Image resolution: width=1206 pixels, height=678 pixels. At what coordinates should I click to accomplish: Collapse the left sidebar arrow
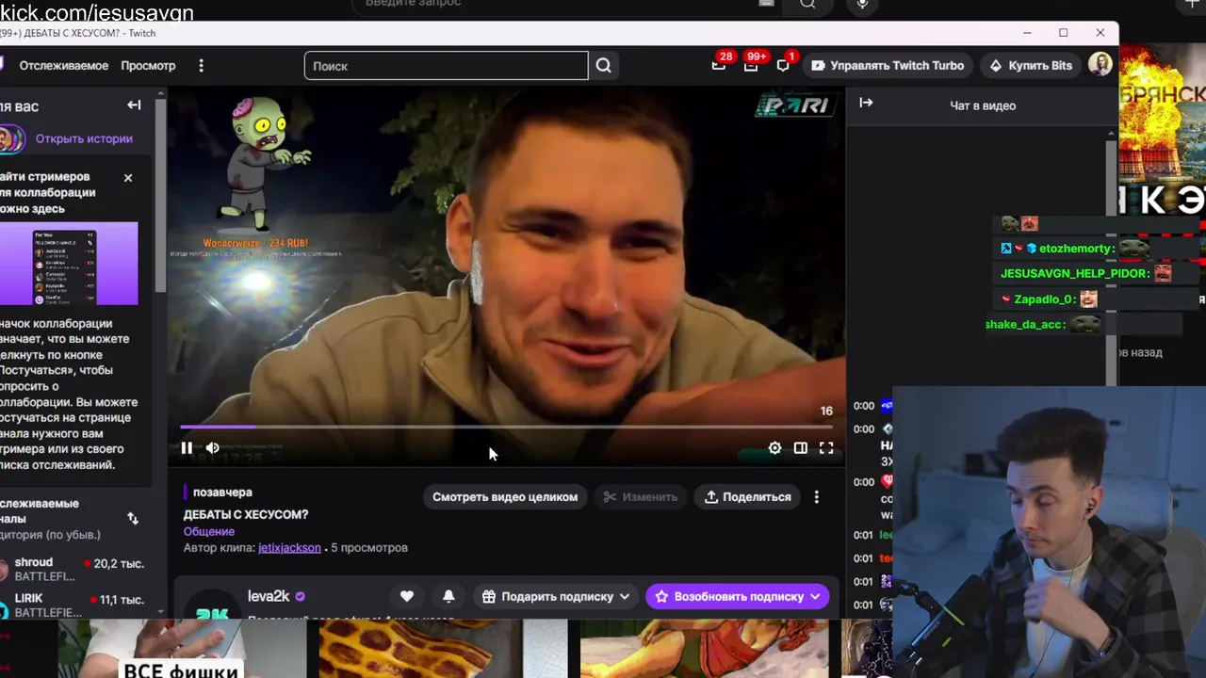(134, 105)
